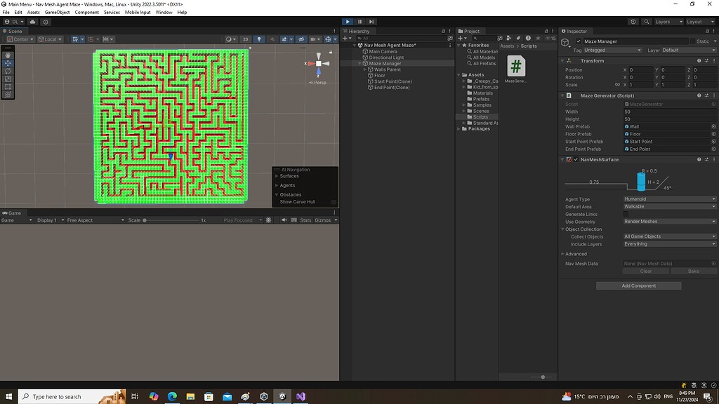Toggle scene lighting in the Scene toolbar
The height and width of the screenshot is (404, 719).
(x=260, y=39)
